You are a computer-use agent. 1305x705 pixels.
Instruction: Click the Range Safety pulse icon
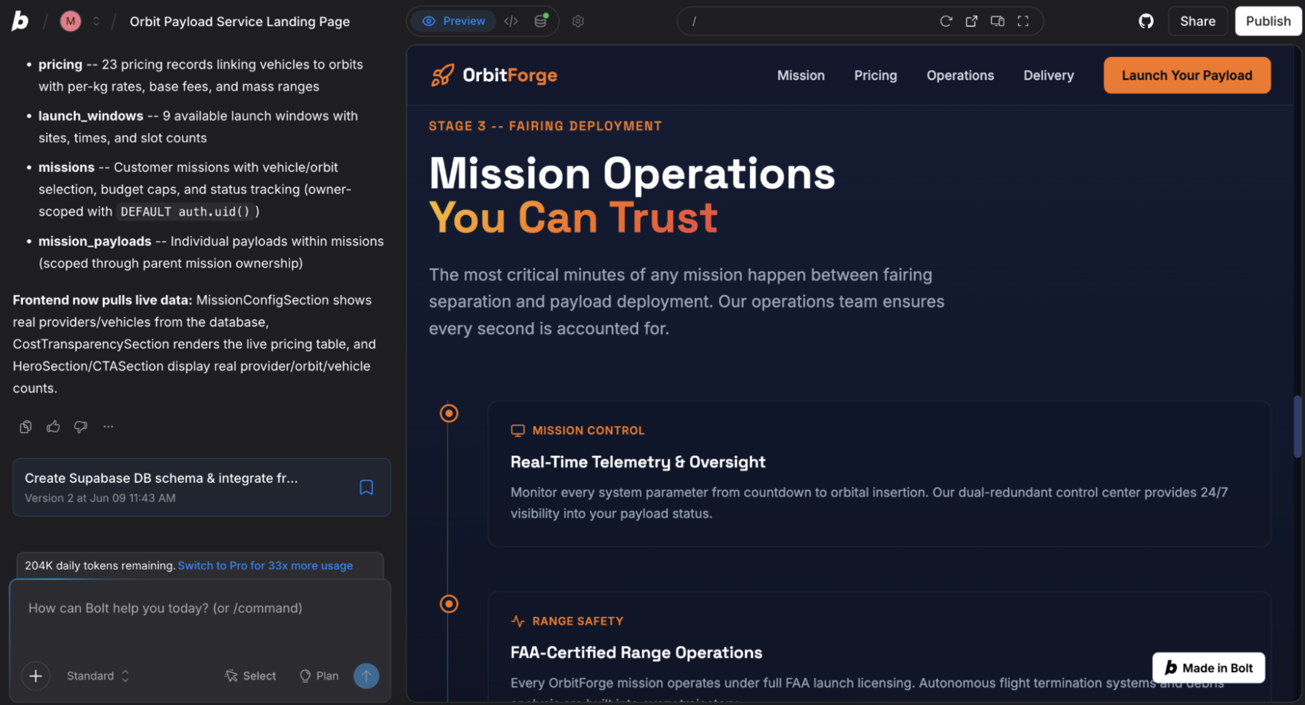518,621
